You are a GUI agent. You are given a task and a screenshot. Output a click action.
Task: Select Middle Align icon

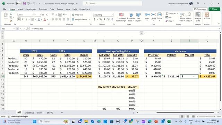(56, 15)
